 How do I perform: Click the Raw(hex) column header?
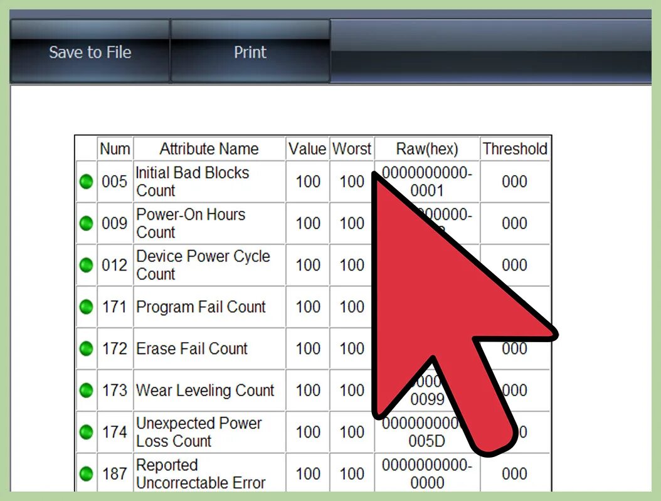[426, 149]
